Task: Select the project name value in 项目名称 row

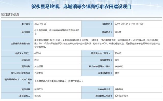Action: click(57, 32)
